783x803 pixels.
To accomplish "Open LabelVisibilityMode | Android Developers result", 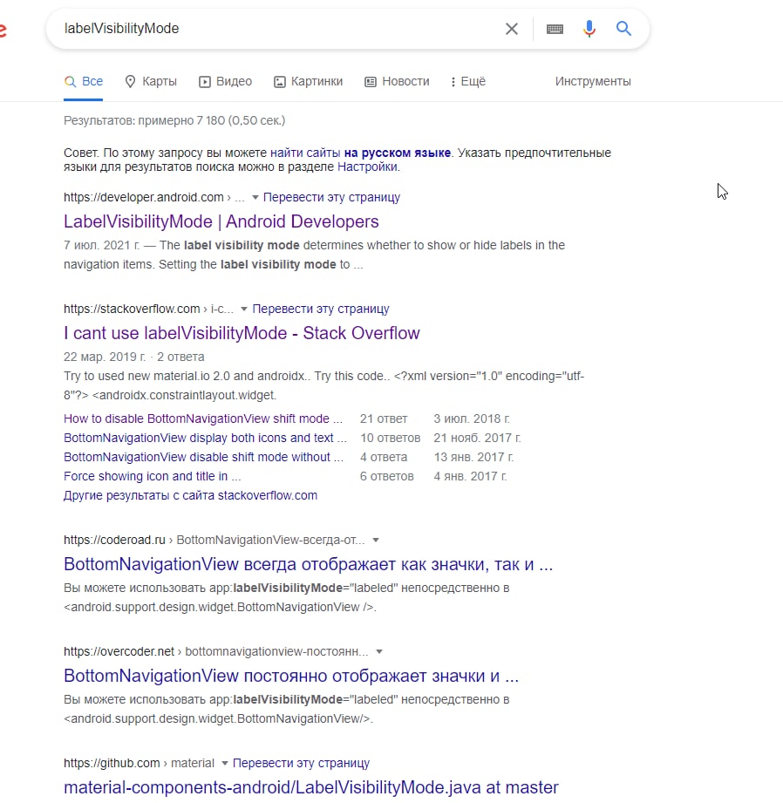I will pyautogui.click(x=221, y=221).
